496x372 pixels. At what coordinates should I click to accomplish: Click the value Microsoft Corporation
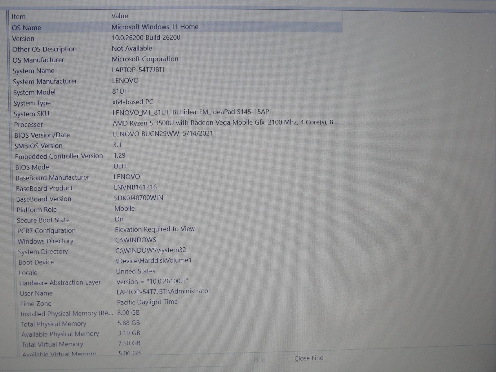click(x=145, y=59)
